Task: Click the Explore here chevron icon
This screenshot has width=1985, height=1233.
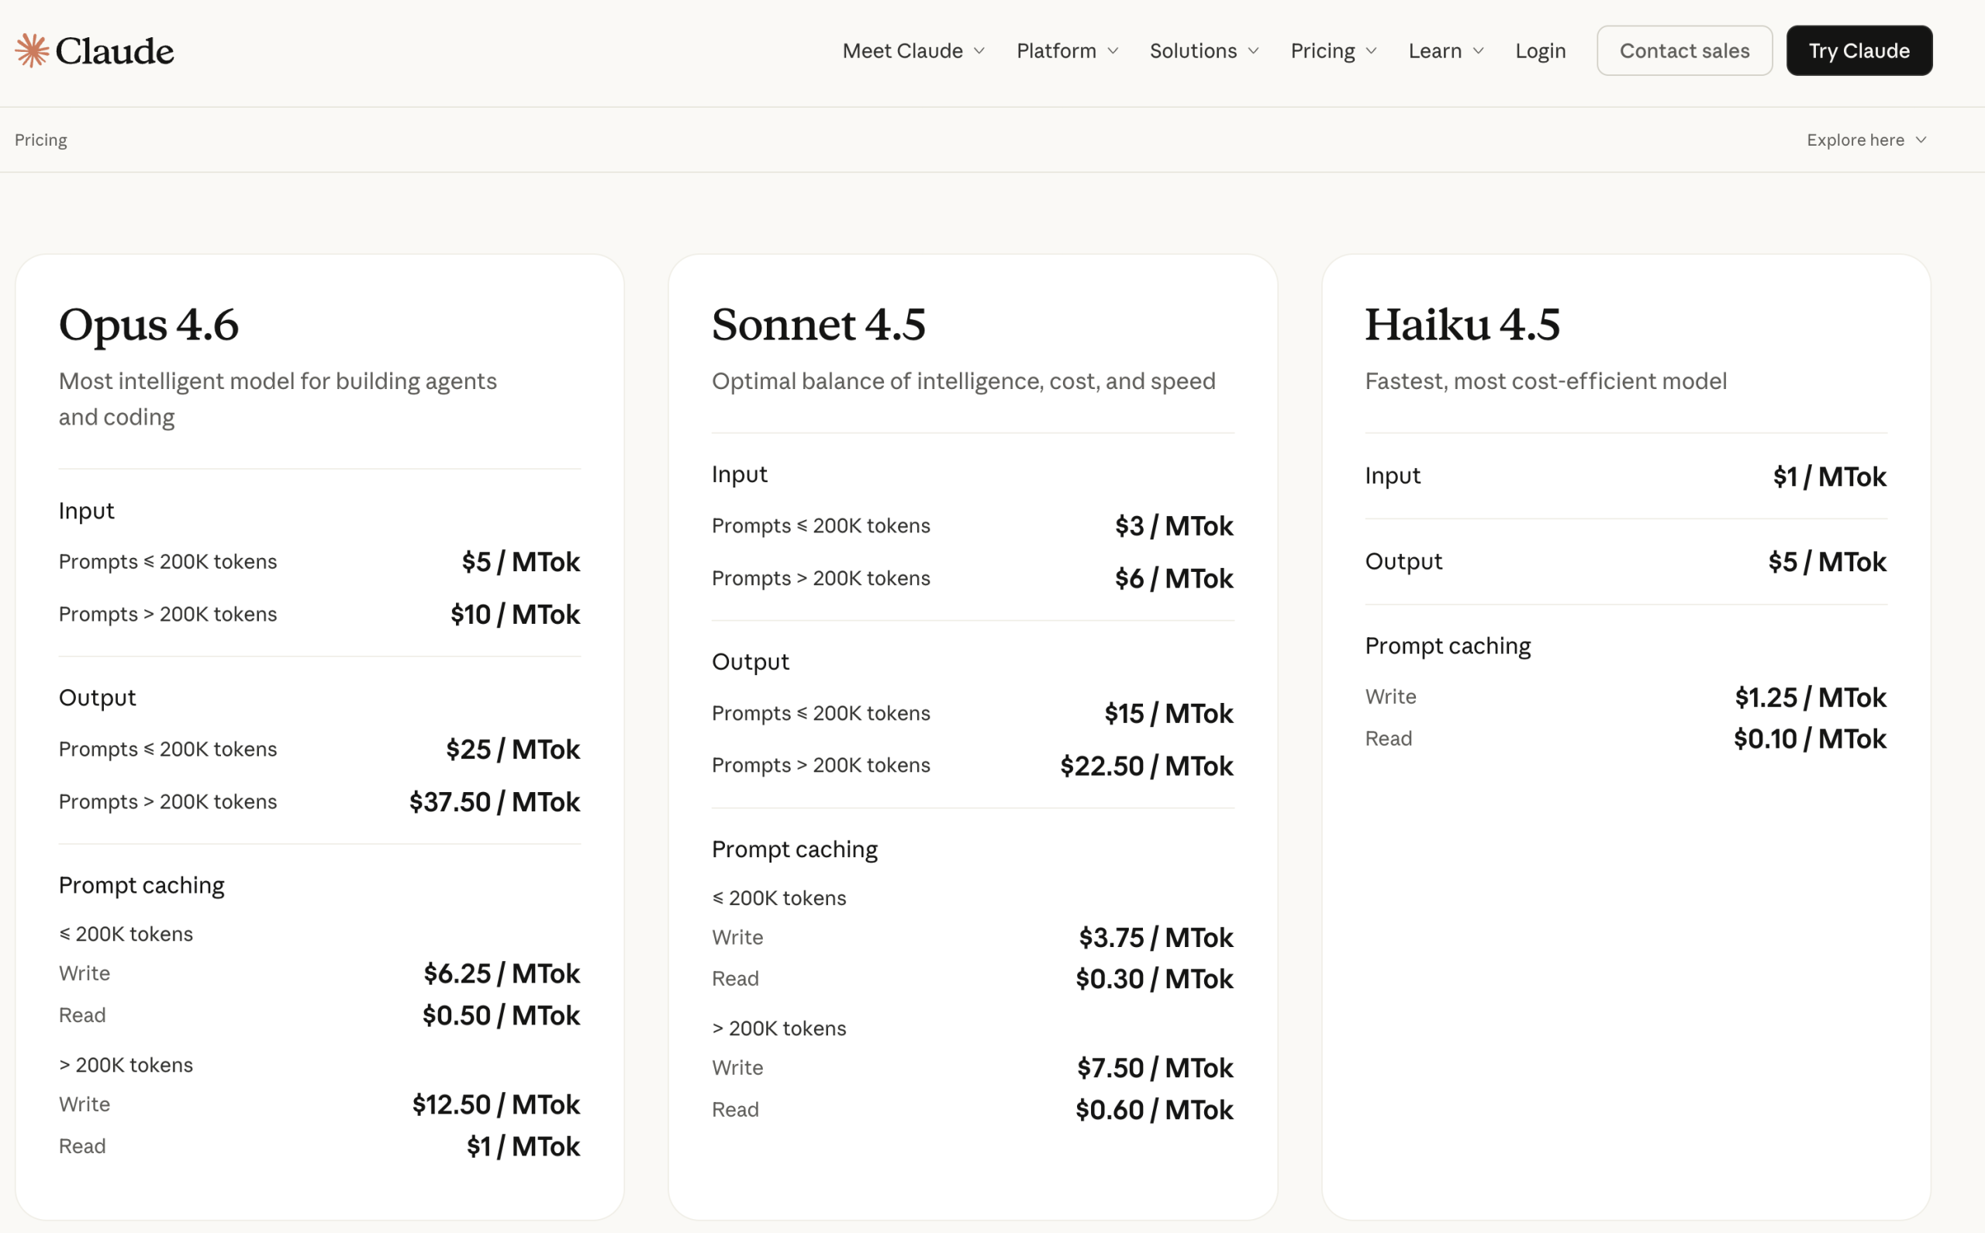Action: (x=1921, y=140)
